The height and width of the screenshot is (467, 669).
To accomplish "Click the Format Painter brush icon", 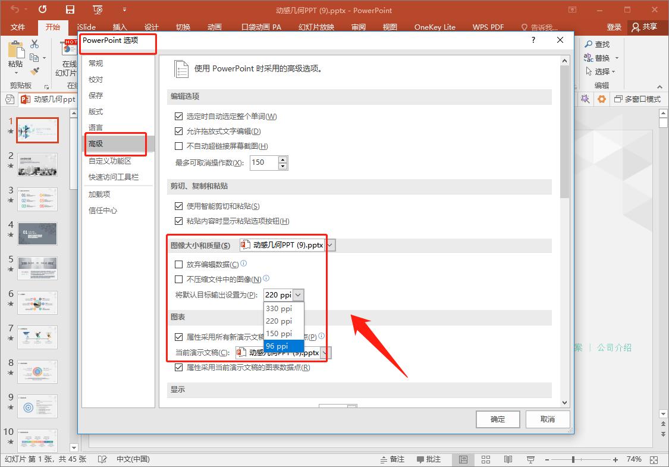I will 34,71.
